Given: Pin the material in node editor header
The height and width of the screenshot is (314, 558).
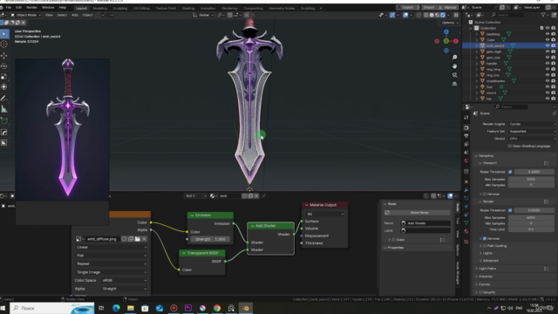Looking at the screenshot, I should (x=263, y=195).
